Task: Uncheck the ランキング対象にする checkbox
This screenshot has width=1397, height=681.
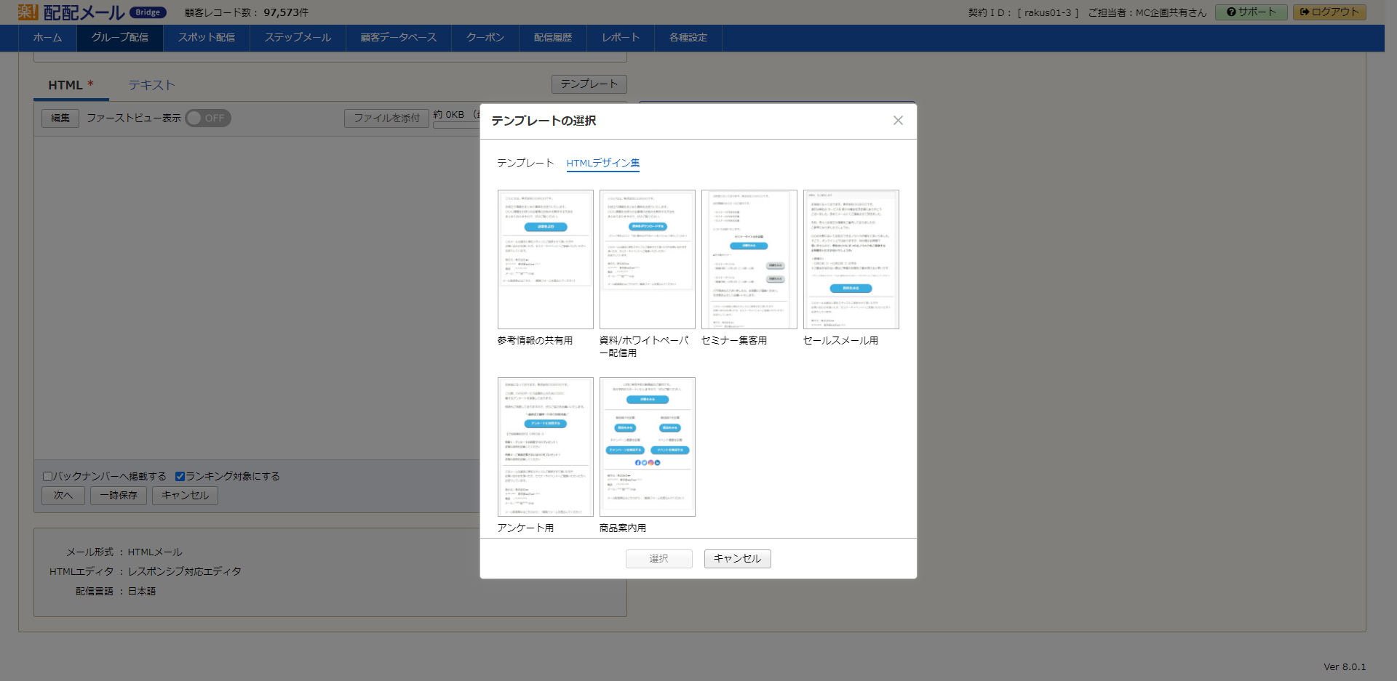Action: pyautogui.click(x=180, y=476)
